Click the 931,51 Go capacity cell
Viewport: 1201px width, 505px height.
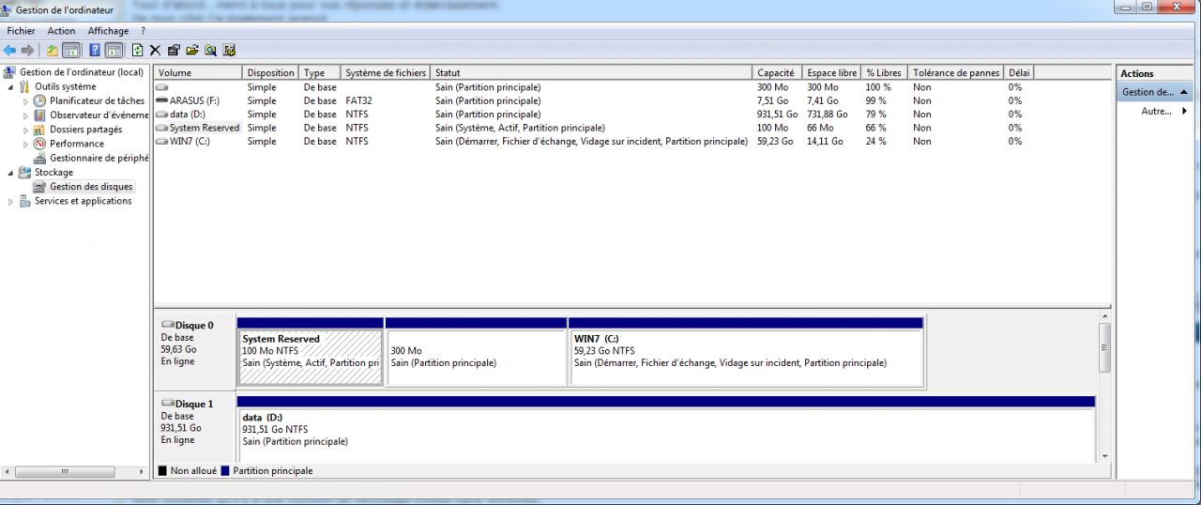tap(778, 115)
